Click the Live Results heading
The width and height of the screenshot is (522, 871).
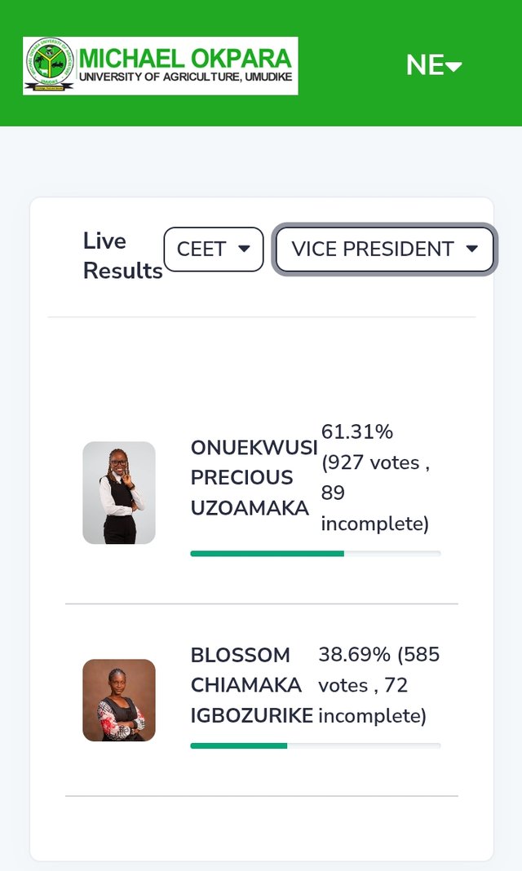[x=122, y=255]
